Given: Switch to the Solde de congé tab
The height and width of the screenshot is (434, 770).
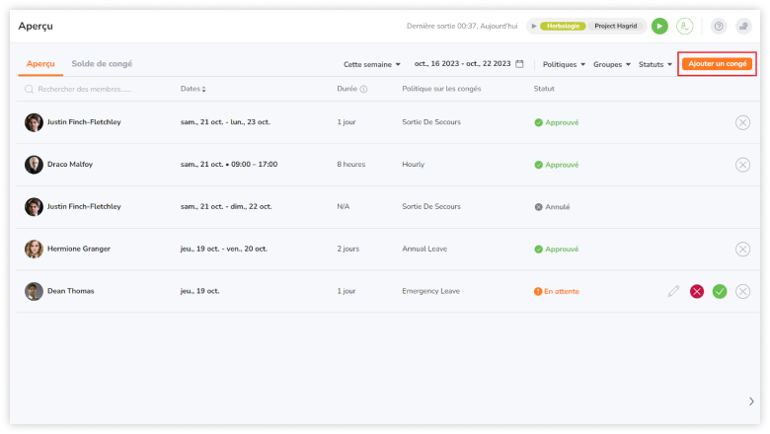Looking at the screenshot, I should coord(102,64).
